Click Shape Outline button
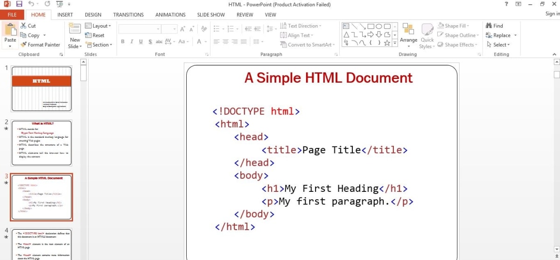This screenshot has height=260, width=560. pyautogui.click(x=457, y=35)
